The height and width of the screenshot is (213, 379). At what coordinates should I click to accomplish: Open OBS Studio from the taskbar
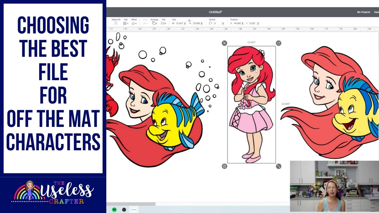[x=124, y=209]
